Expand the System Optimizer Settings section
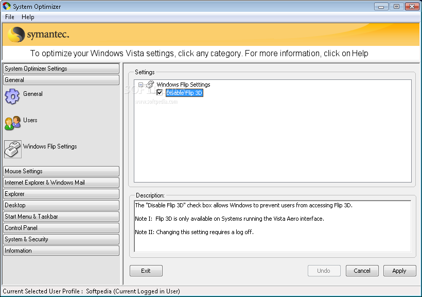This screenshot has height=297, width=422. [61, 69]
